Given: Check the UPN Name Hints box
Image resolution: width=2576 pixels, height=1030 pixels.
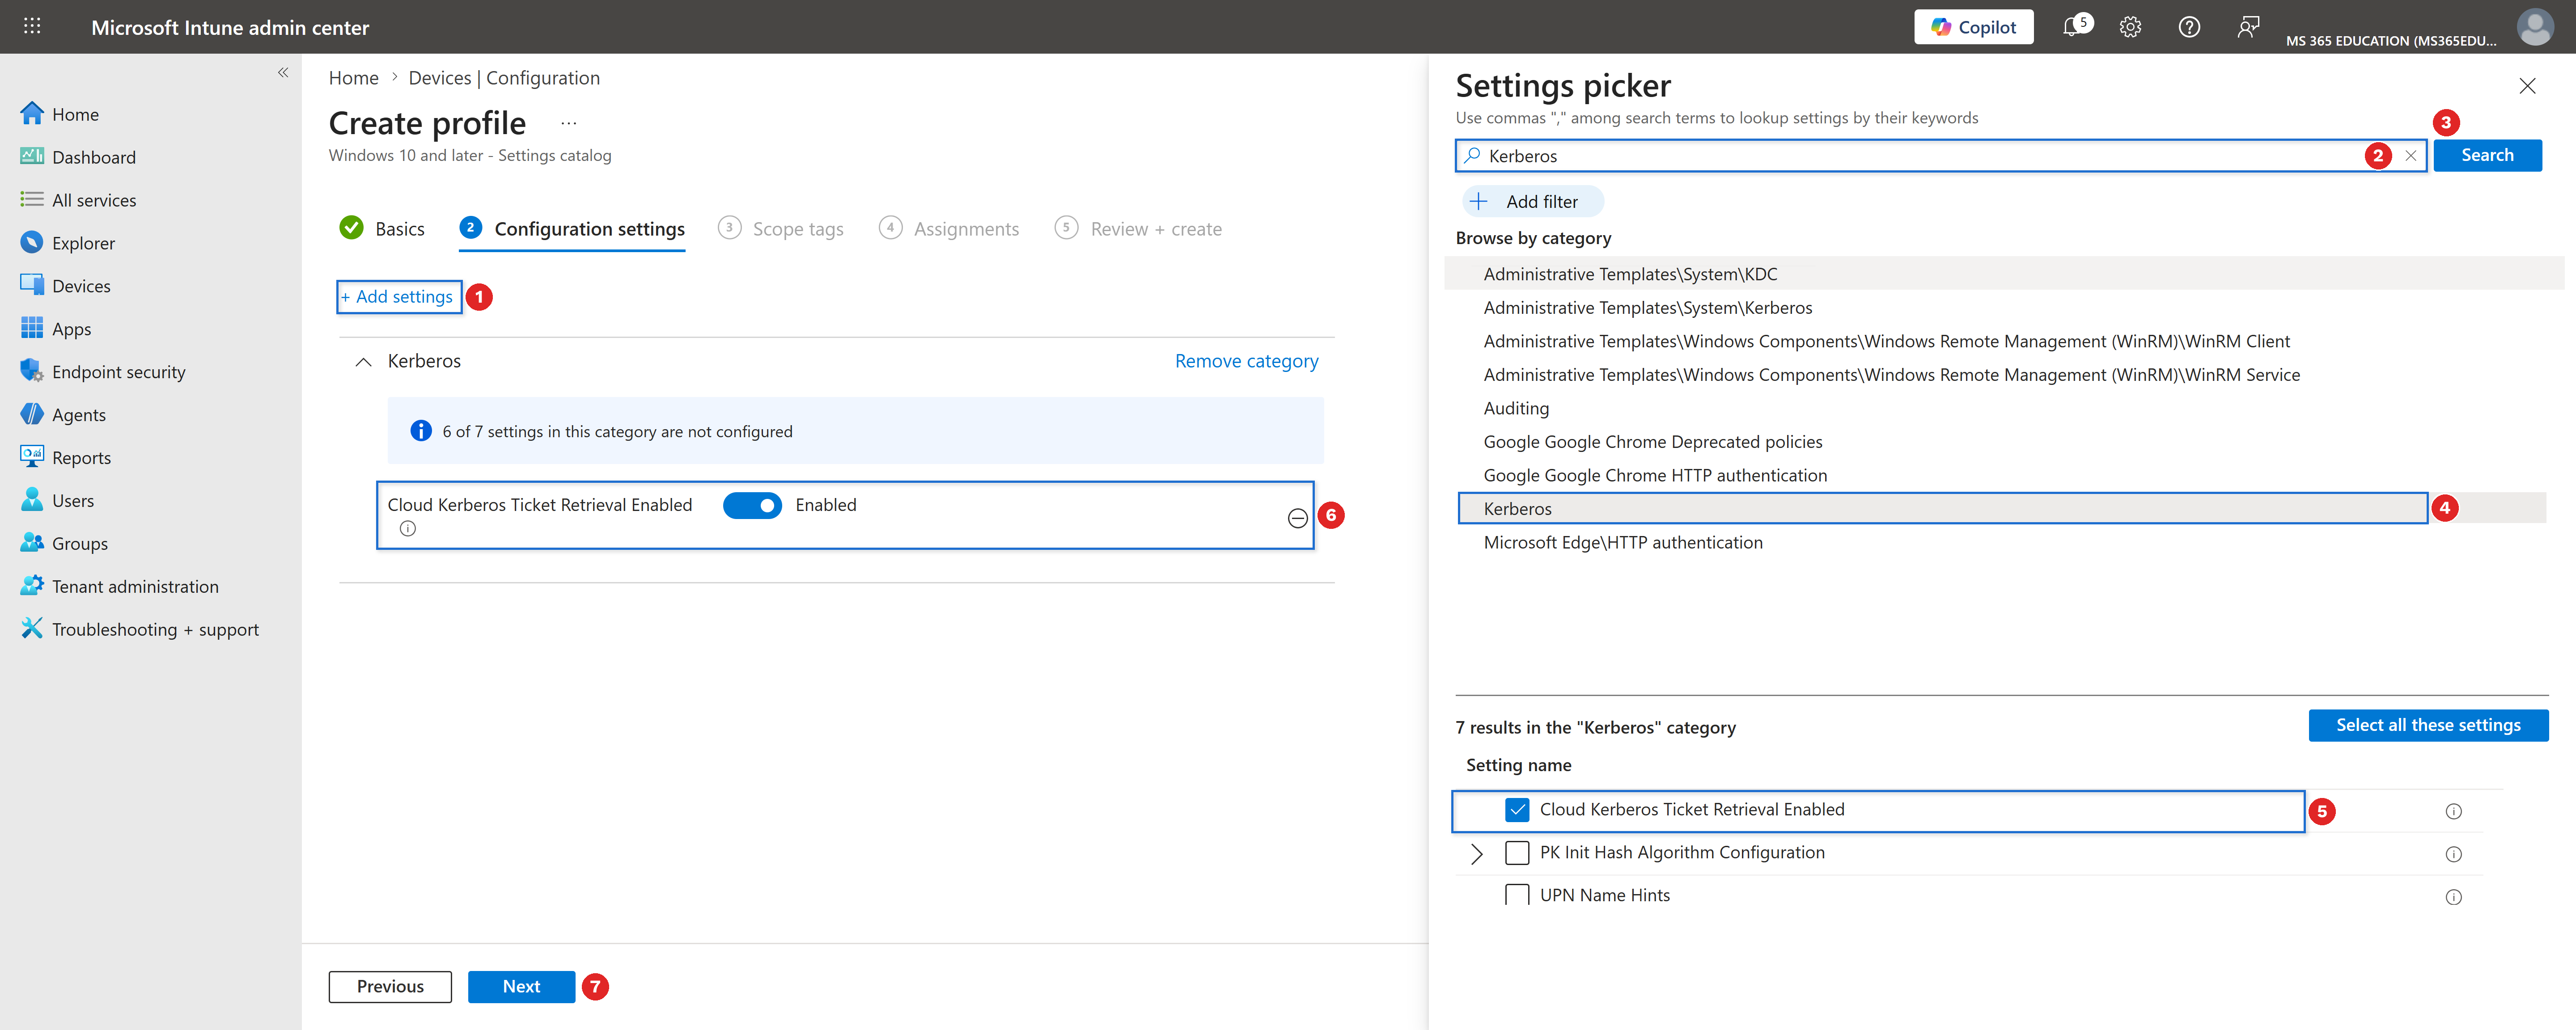Looking at the screenshot, I should click(x=1516, y=895).
